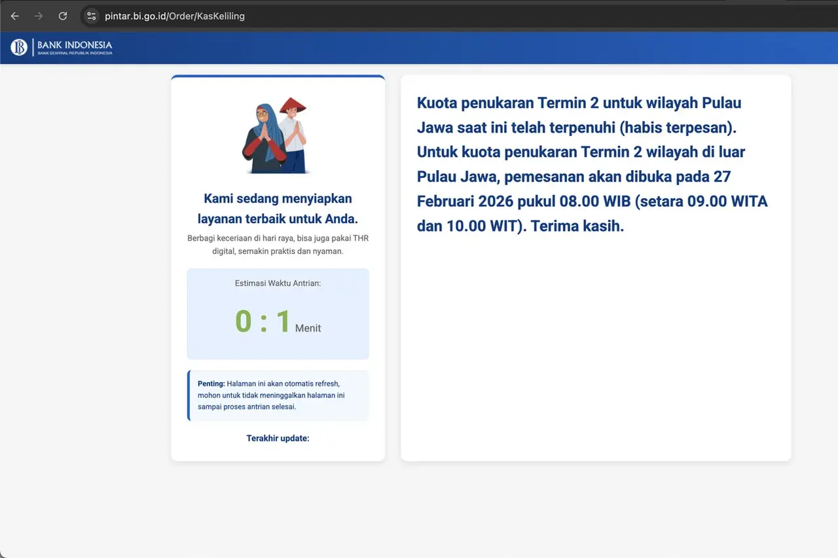Click the Estimasi Waktu Antrian panel
The image size is (838, 558).
click(x=278, y=313)
